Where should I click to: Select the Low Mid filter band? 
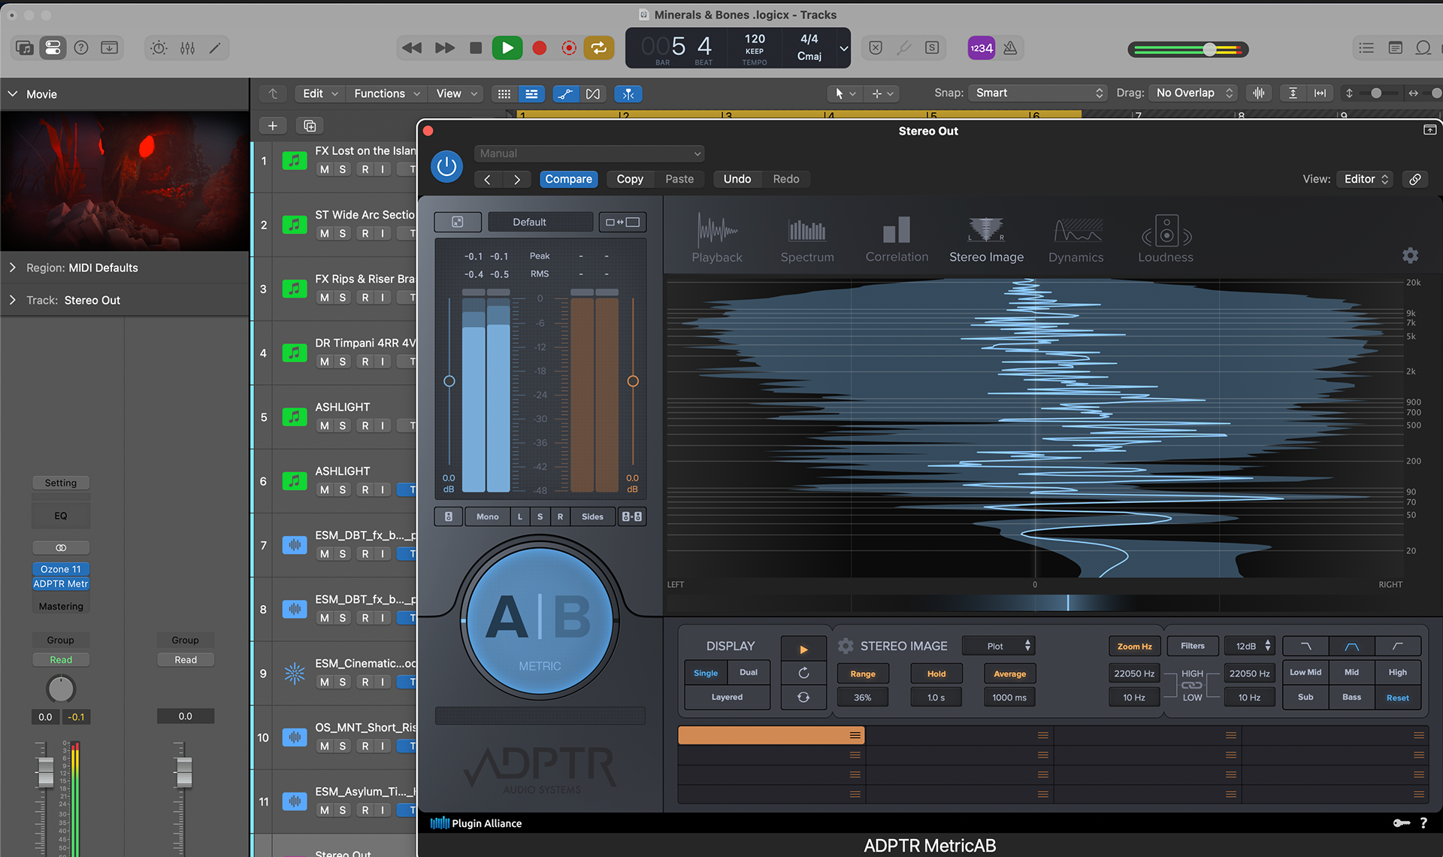[1305, 672]
